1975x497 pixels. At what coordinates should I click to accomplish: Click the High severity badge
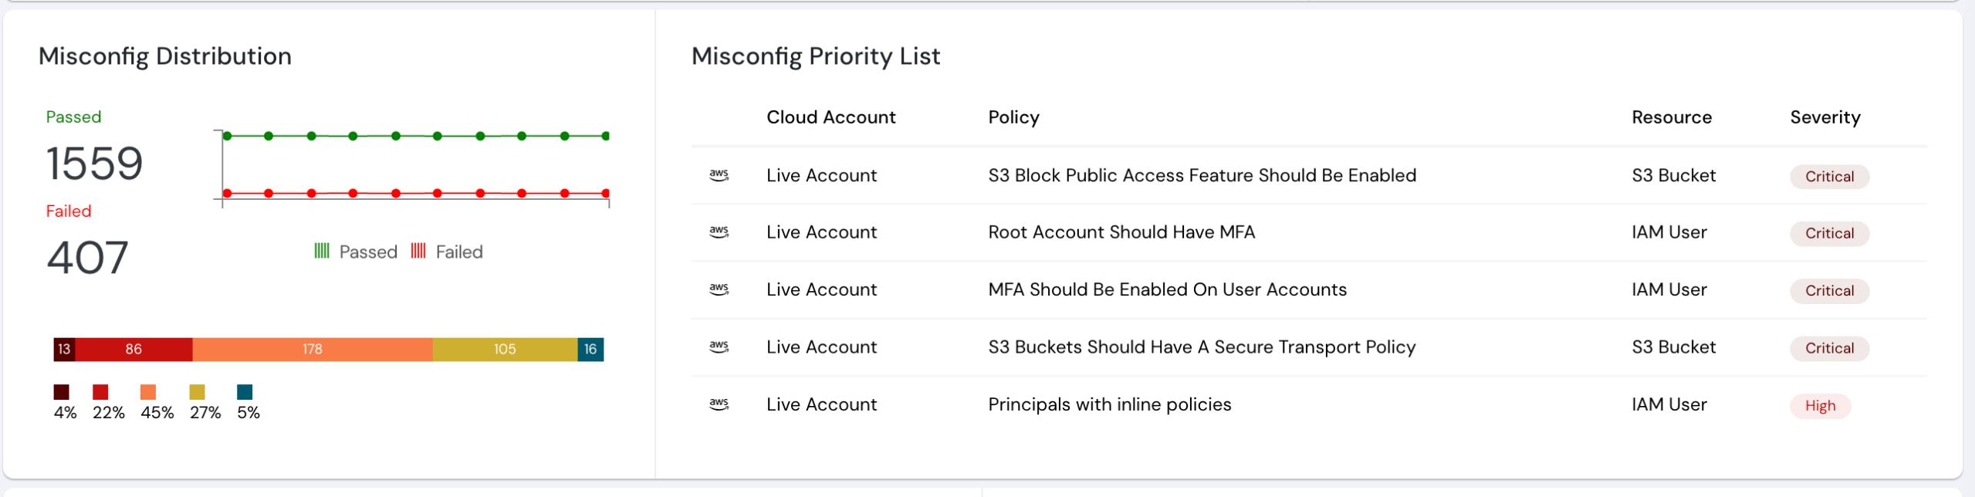1820,406
